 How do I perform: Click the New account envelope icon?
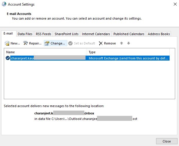(x=7, y=43)
